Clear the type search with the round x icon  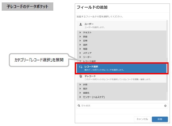click(165, 106)
